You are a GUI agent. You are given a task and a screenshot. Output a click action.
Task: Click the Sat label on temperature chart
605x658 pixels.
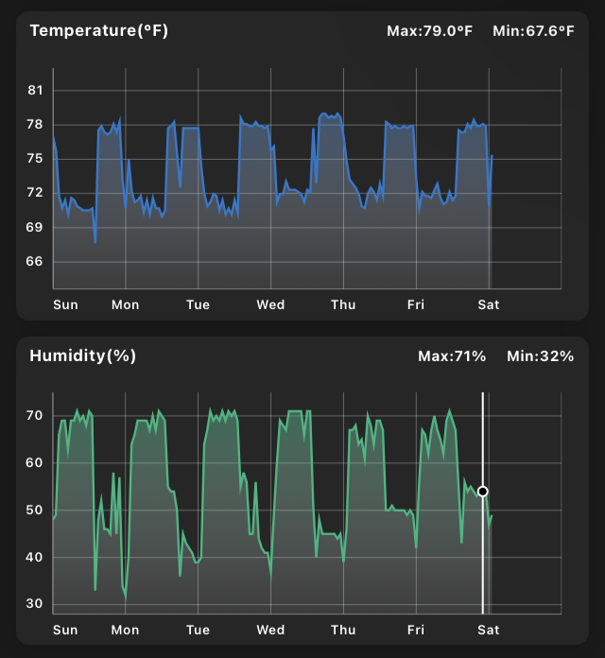pos(489,304)
